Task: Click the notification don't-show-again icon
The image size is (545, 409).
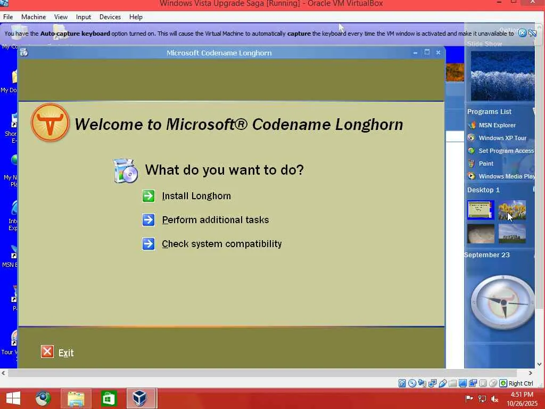Action: pyautogui.click(x=532, y=33)
